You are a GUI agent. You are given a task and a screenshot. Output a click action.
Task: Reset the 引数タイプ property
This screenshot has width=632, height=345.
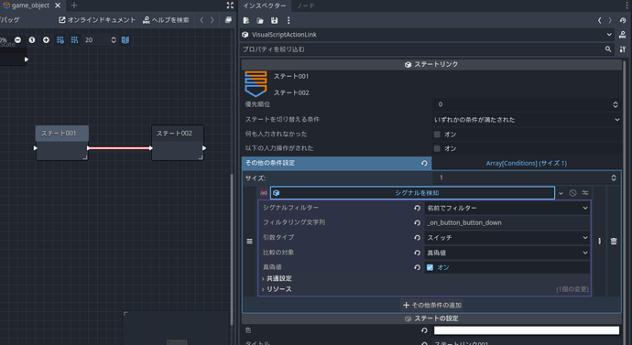417,238
